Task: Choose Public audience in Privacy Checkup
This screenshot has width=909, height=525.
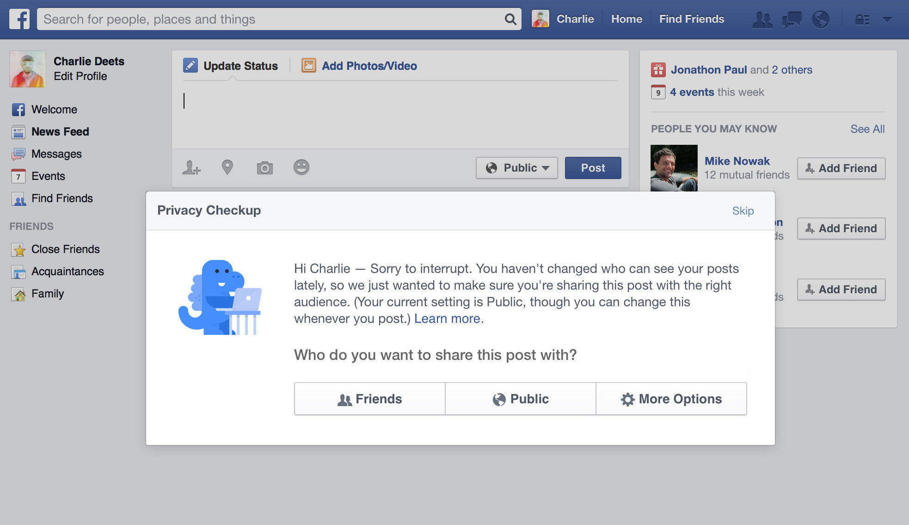Action: 520,399
